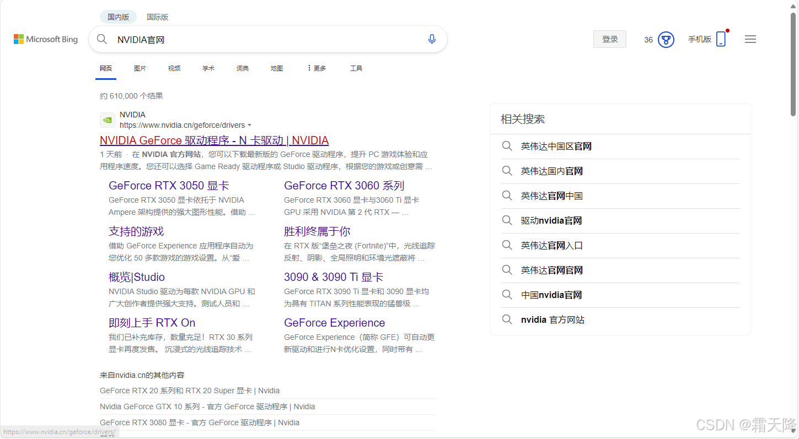Viewport: 799px width, 439px height.
Task: Switch to 国内版 search mode
Action: click(119, 17)
